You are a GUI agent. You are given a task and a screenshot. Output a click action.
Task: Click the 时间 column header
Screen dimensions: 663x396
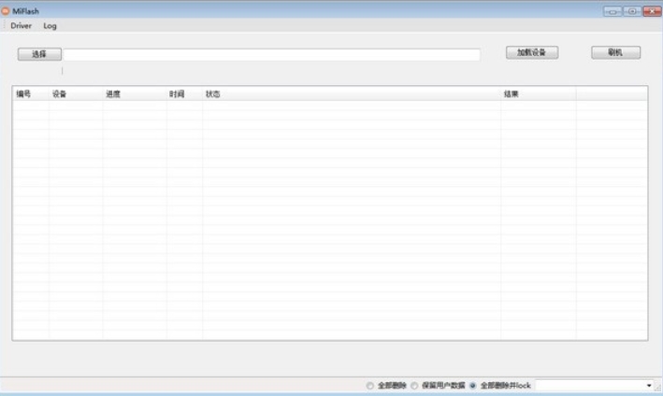point(184,94)
